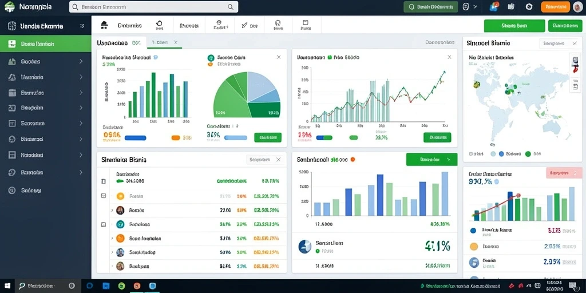586x293 pixels.
Task: Click the globe icon beside the sidebar title
Action: [x=12, y=26]
